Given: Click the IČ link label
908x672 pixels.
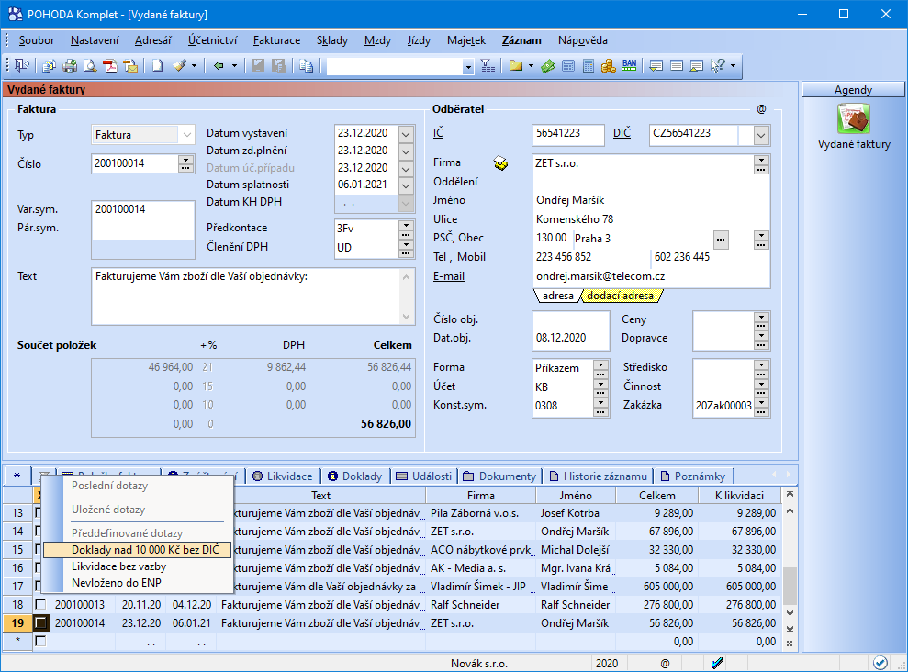Looking at the screenshot, I should click(438, 133).
